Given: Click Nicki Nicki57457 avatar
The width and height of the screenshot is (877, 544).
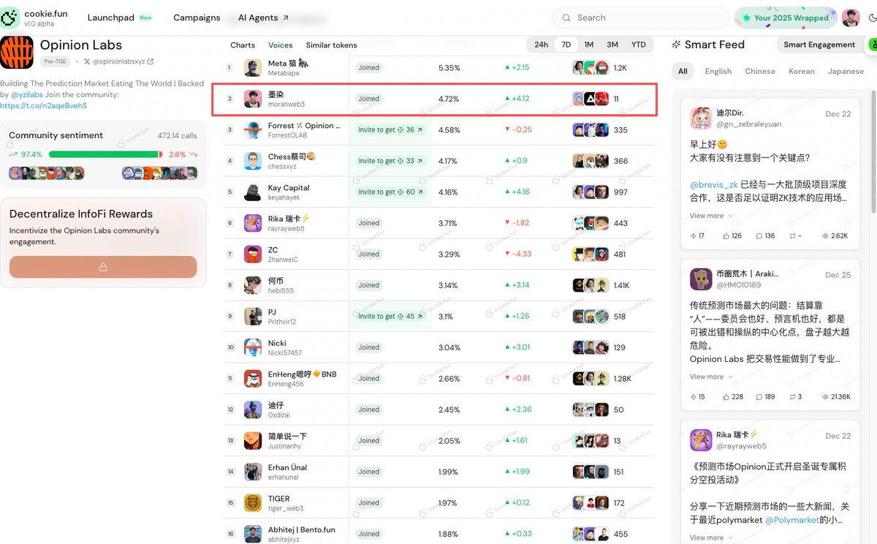Looking at the screenshot, I should tap(253, 347).
